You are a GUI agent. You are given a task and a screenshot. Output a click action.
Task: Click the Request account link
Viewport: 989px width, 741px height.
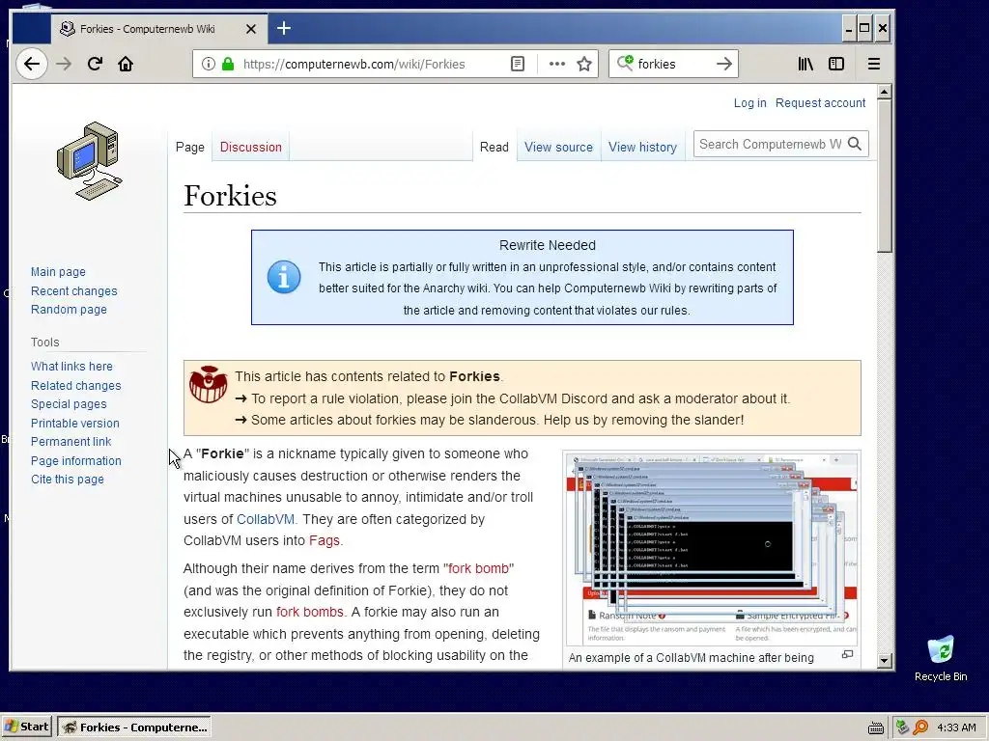pyautogui.click(x=821, y=102)
